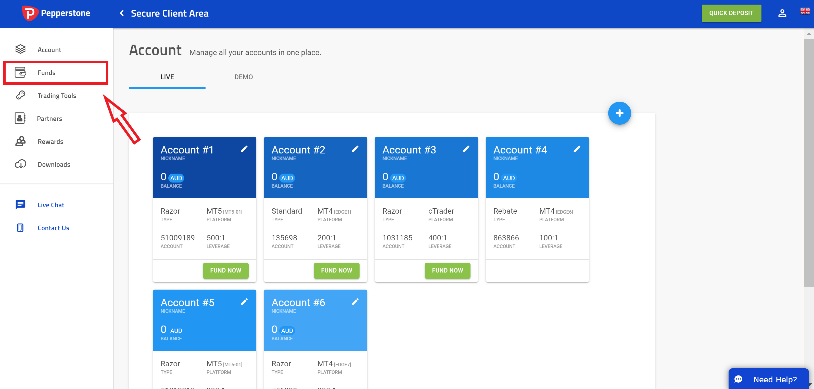
Task: Click the cTrader platform label
Action: pos(441,211)
